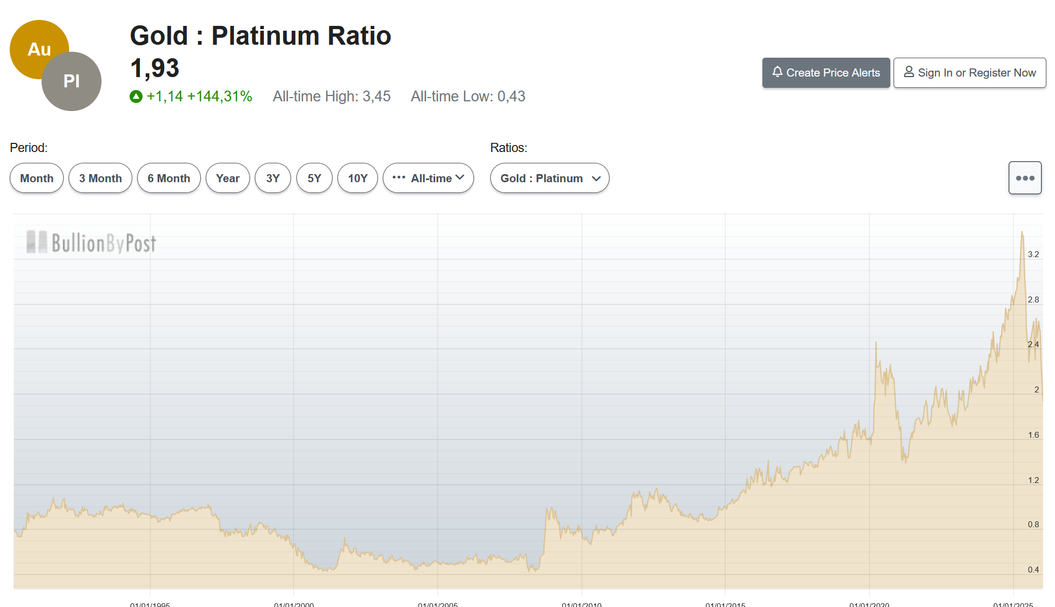This screenshot has height=607, width=1055.
Task: Click the bell icon on Create Price Alerts
Action: [777, 72]
